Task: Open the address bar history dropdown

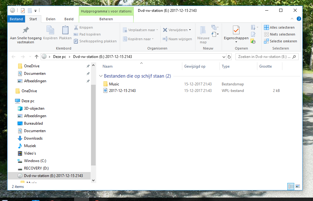Action: [224, 57]
